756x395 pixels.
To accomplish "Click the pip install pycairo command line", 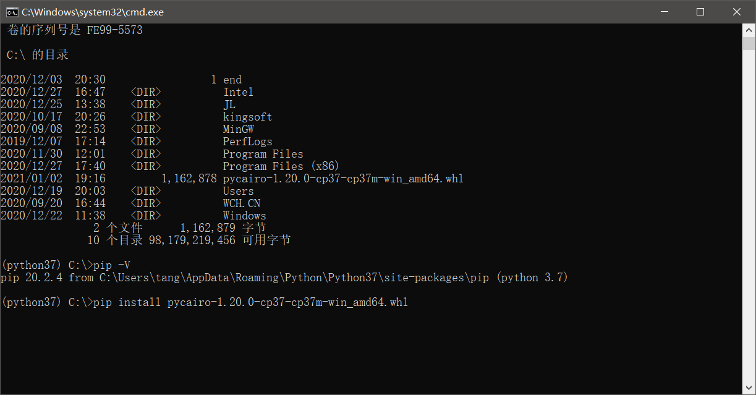I will point(250,302).
